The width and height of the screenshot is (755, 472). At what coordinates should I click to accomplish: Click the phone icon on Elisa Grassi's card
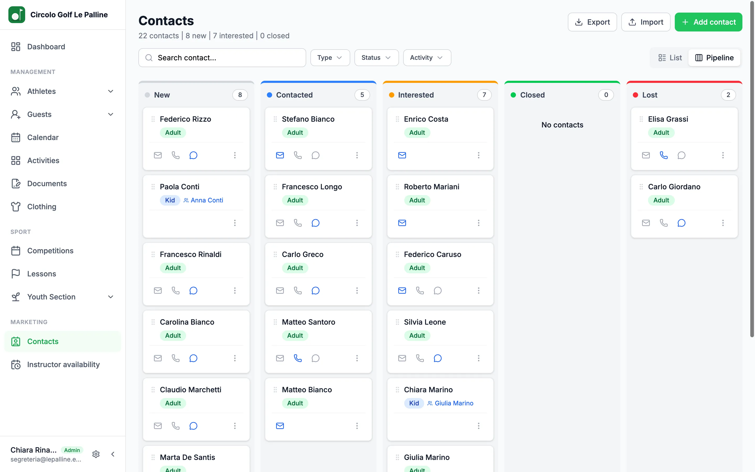coord(664,155)
